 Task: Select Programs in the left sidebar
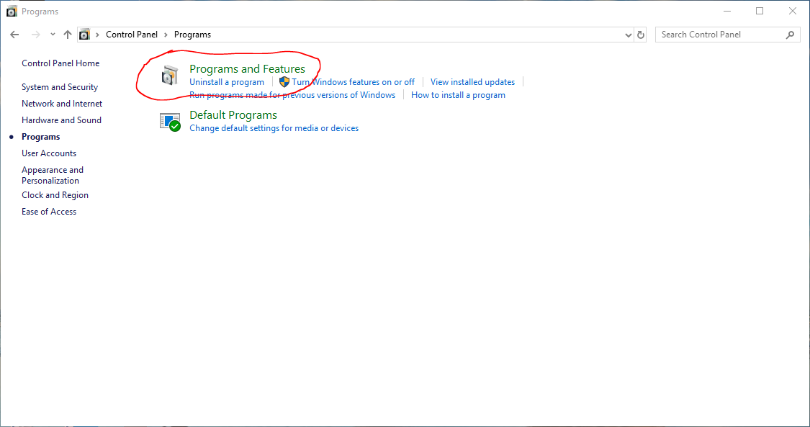[41, 137]
